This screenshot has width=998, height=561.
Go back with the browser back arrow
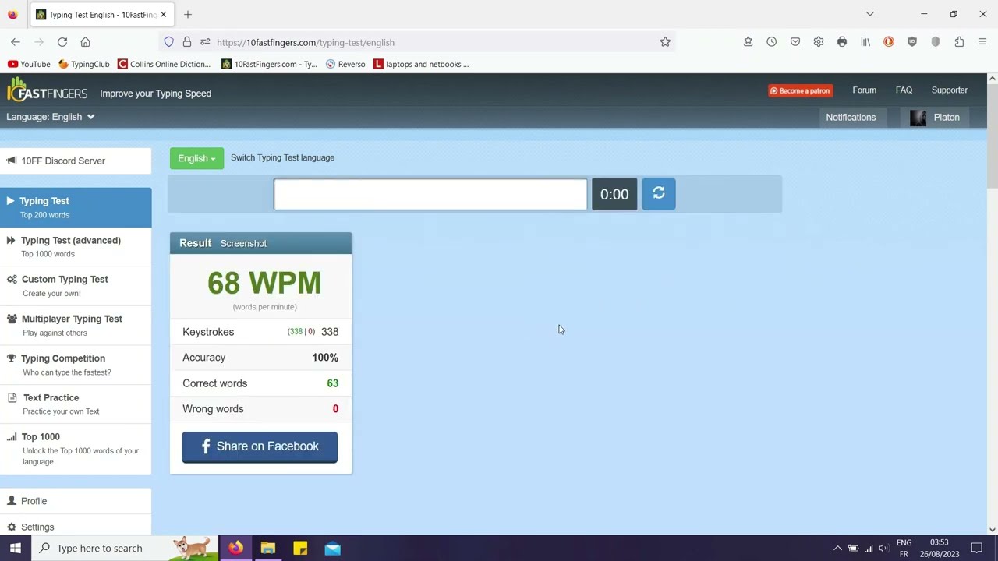16,42
